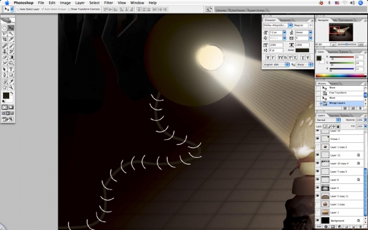Hide the Background layer
The width and height of the screenshot is (368, 230).
coord(318,220)
